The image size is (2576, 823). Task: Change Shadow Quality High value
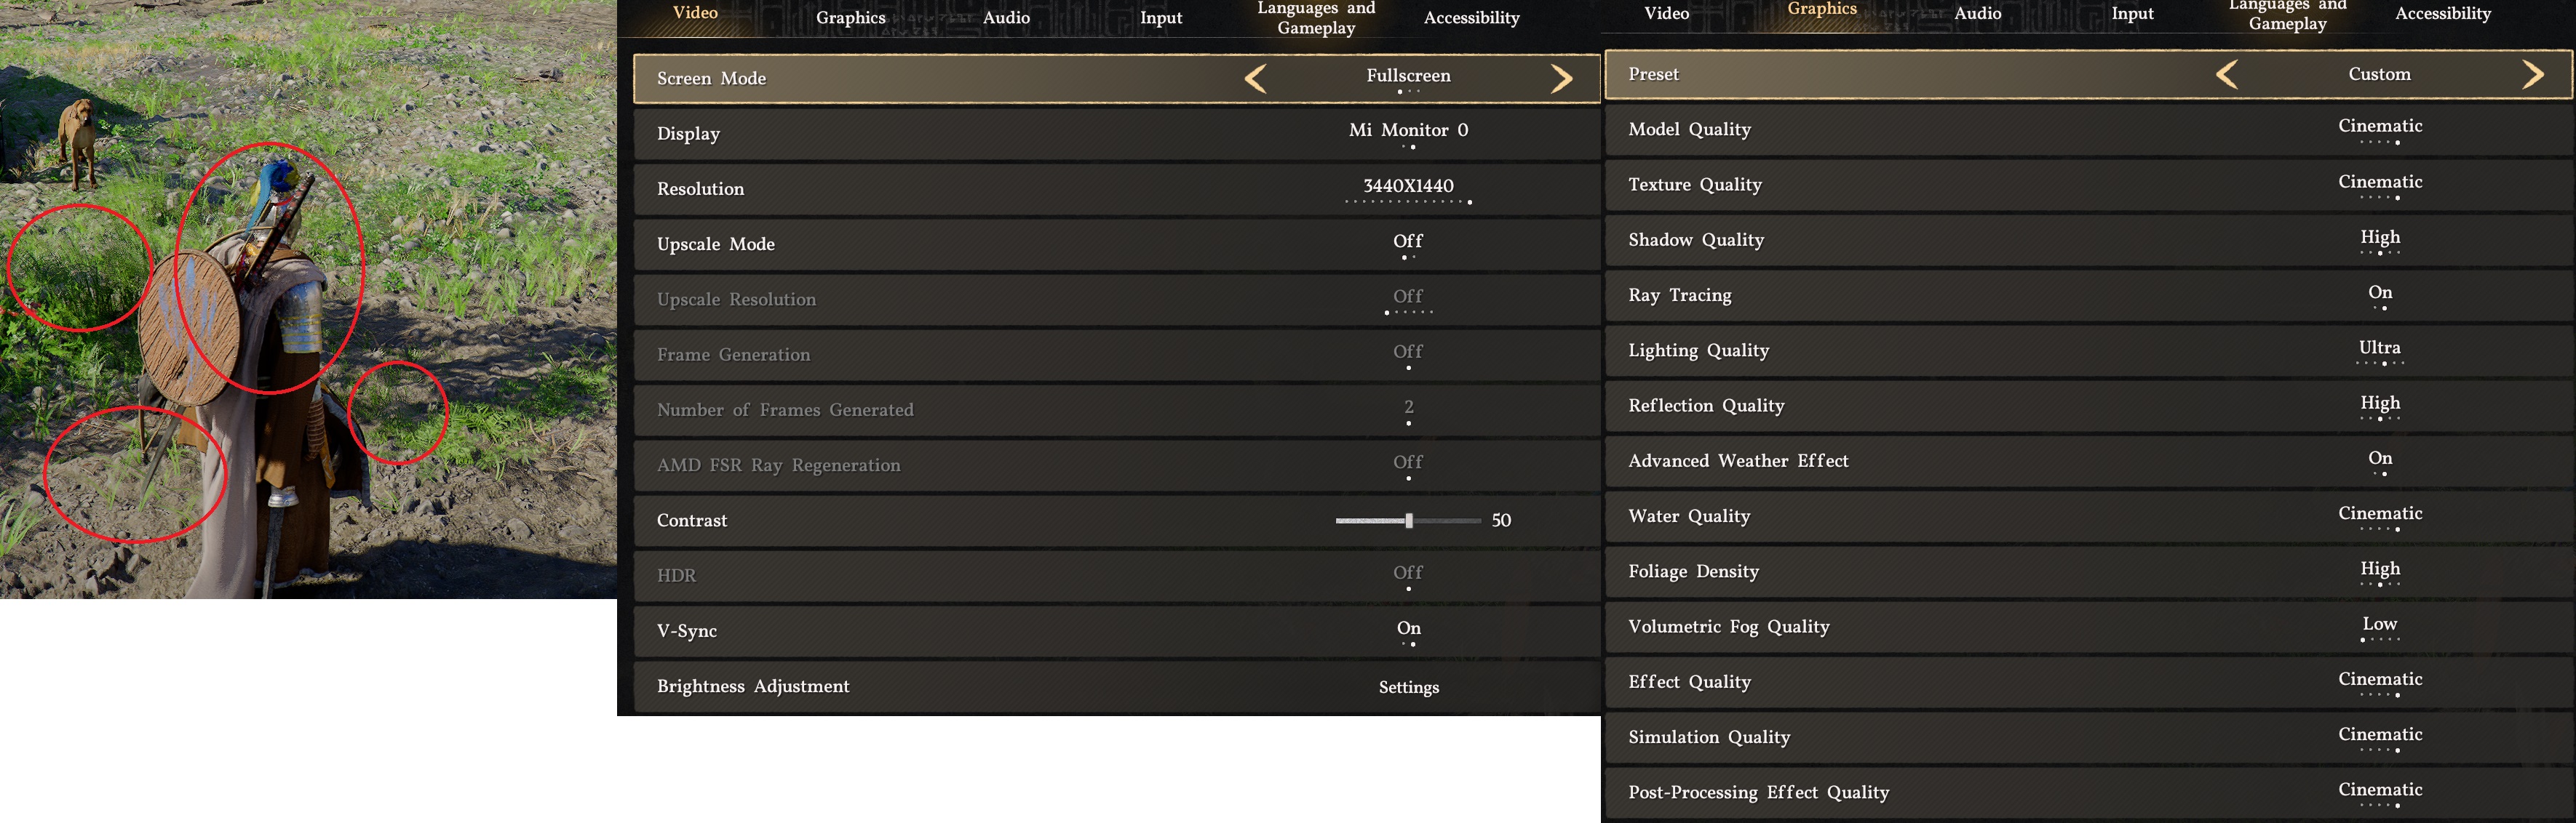click(2379, 238)
